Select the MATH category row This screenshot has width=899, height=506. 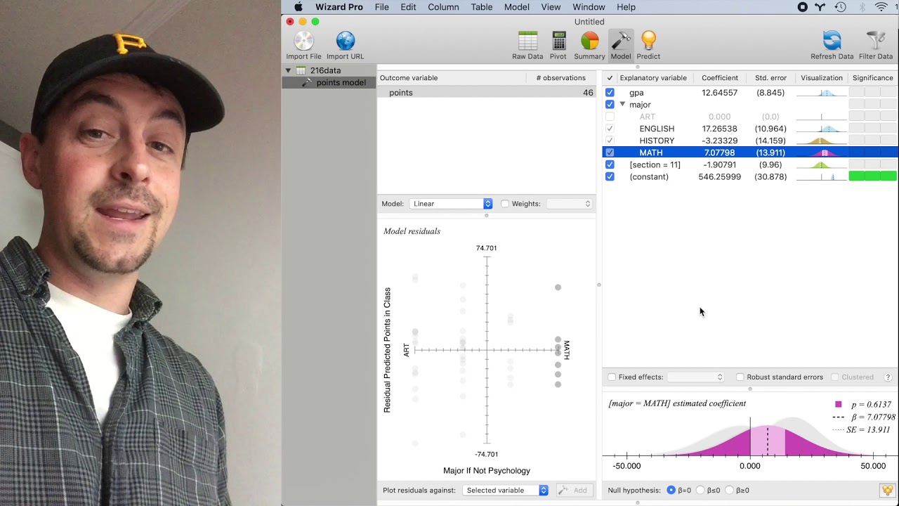[x=750, y=153]
